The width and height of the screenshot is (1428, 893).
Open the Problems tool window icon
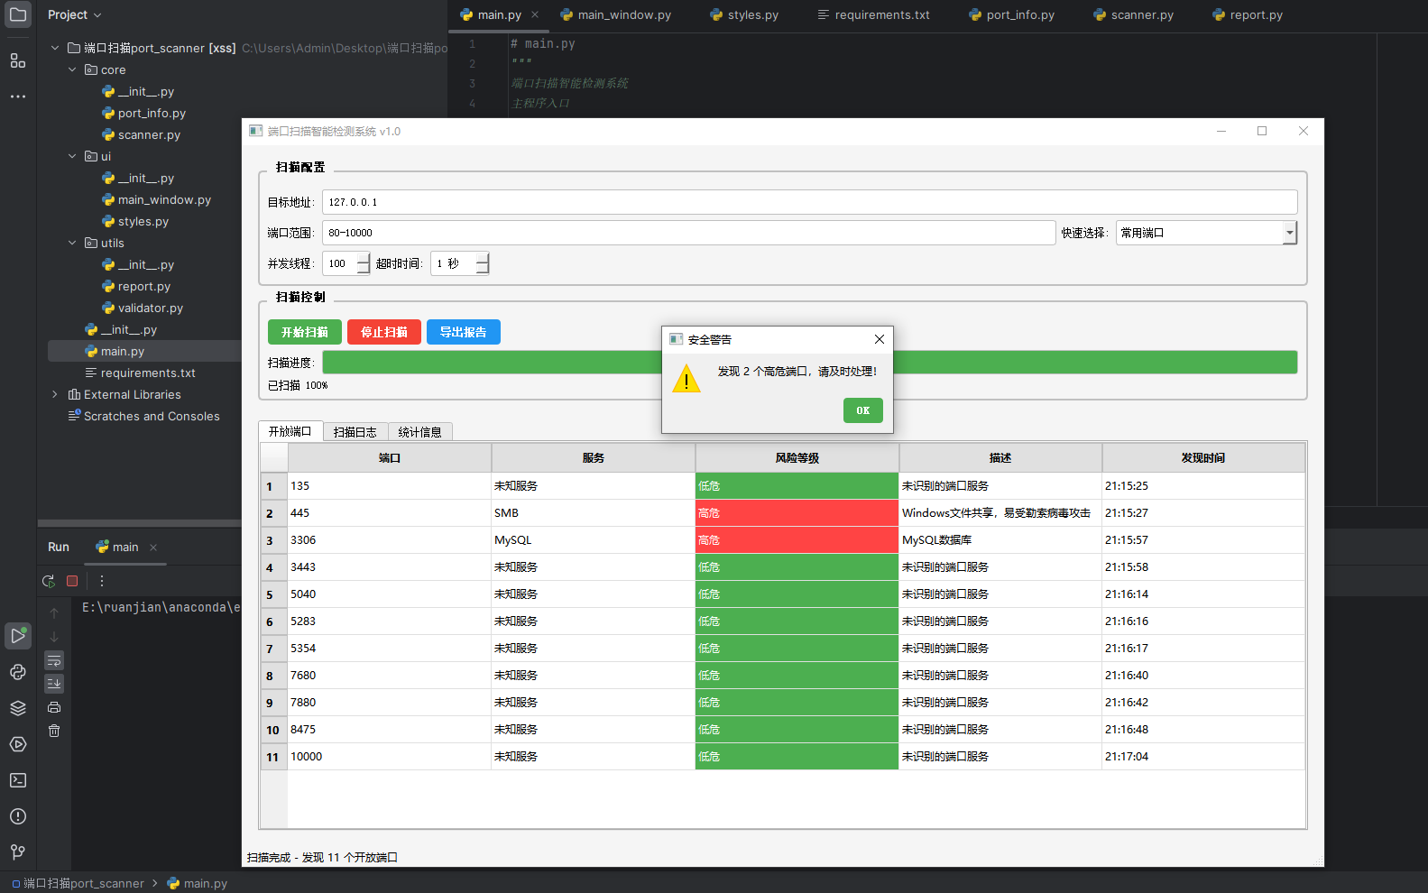pos(18,816)
